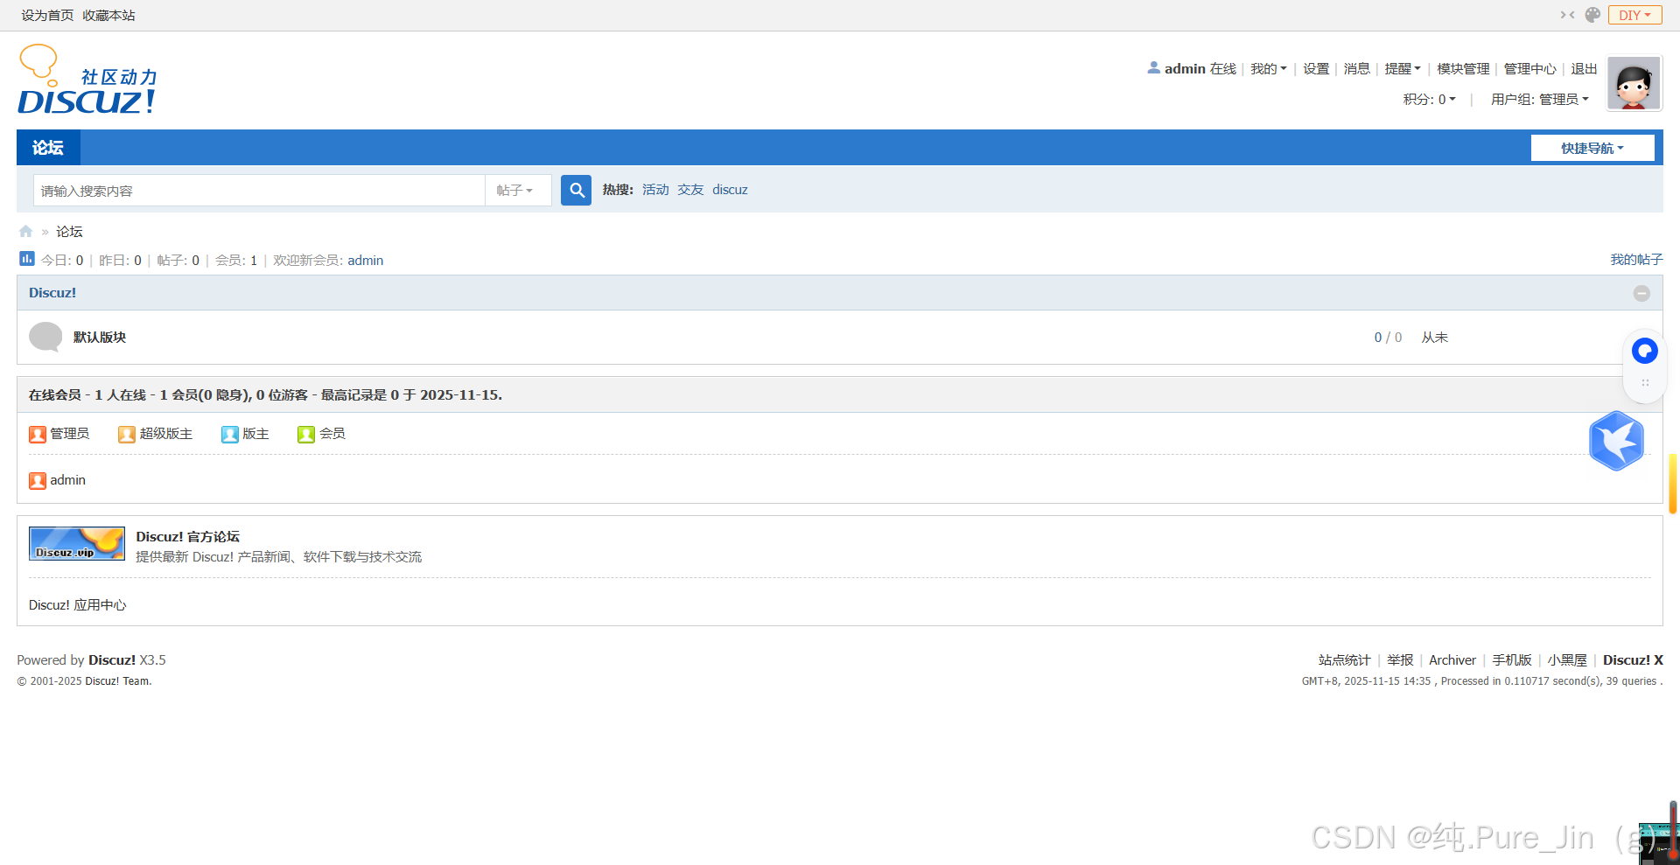Click new member admin link in stats

click(x=366, y=261)
